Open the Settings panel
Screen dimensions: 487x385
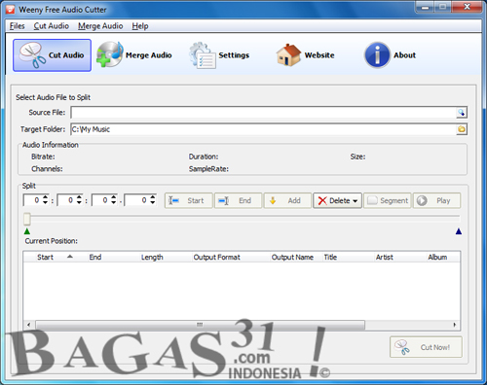[219, 55]
